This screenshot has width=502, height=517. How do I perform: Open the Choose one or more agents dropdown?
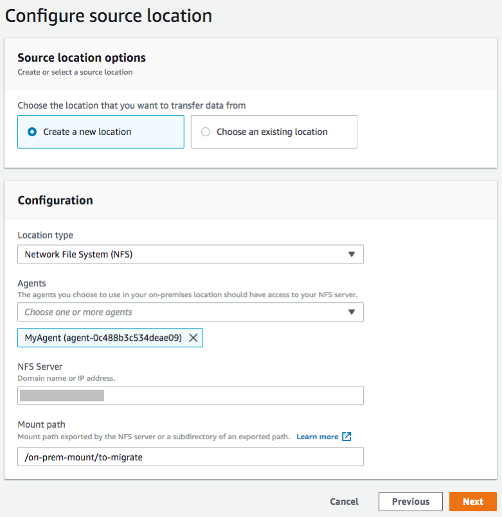pos(190,312)
